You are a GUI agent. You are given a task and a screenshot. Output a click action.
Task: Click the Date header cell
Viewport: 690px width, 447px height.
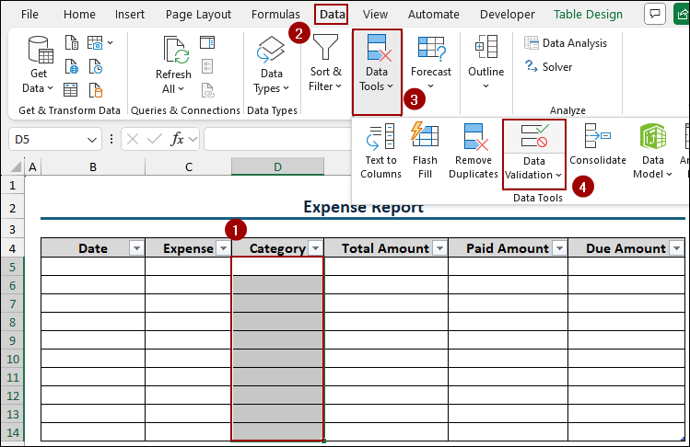(x=93, y=248)
